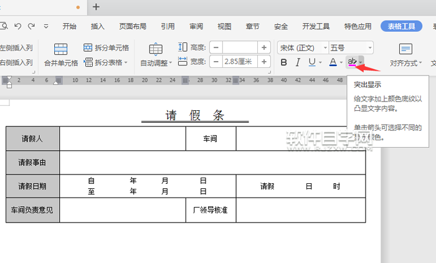
Task: Go to the 引用 tab
Action: (168, 26)
